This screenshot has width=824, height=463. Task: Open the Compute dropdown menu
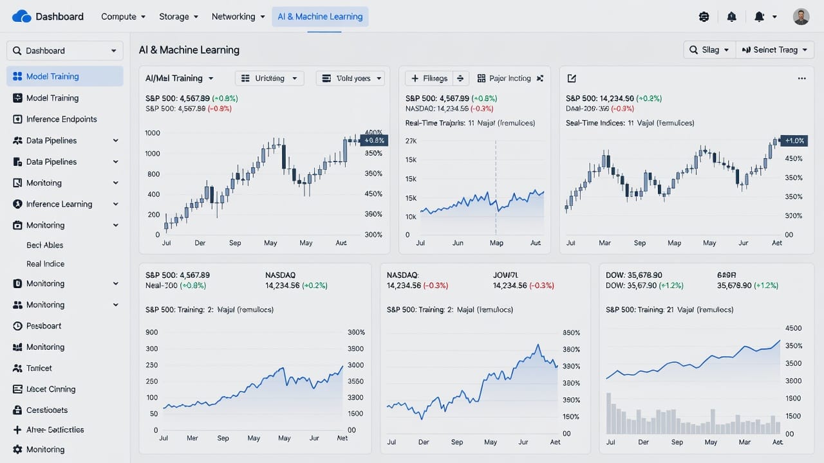tap(123, 17)
